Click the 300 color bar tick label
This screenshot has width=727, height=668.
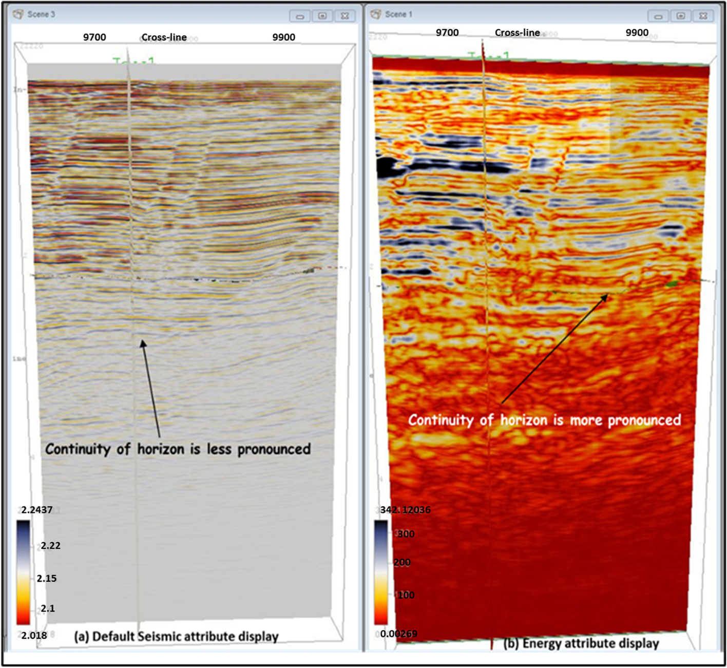point(406,534)
